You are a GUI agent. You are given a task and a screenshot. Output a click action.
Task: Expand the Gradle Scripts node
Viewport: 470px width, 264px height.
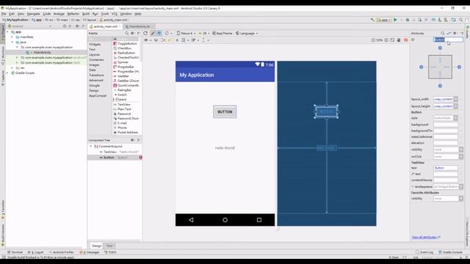(7, 73)
